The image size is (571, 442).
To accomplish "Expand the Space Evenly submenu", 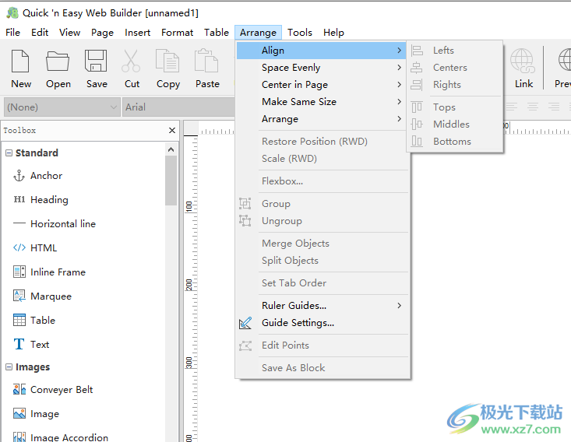I will pos(323,67).
